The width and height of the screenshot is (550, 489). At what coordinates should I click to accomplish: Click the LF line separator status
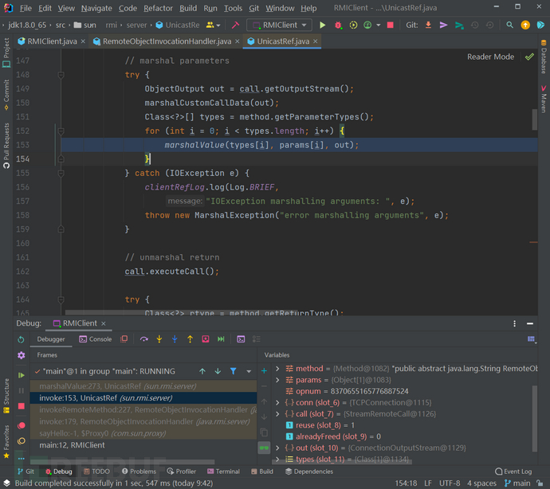click(427, 483)
